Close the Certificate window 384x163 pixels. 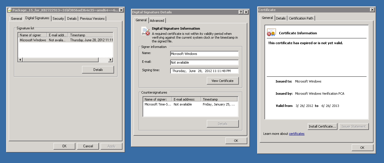pyautogui.click(x=372, y=10)
